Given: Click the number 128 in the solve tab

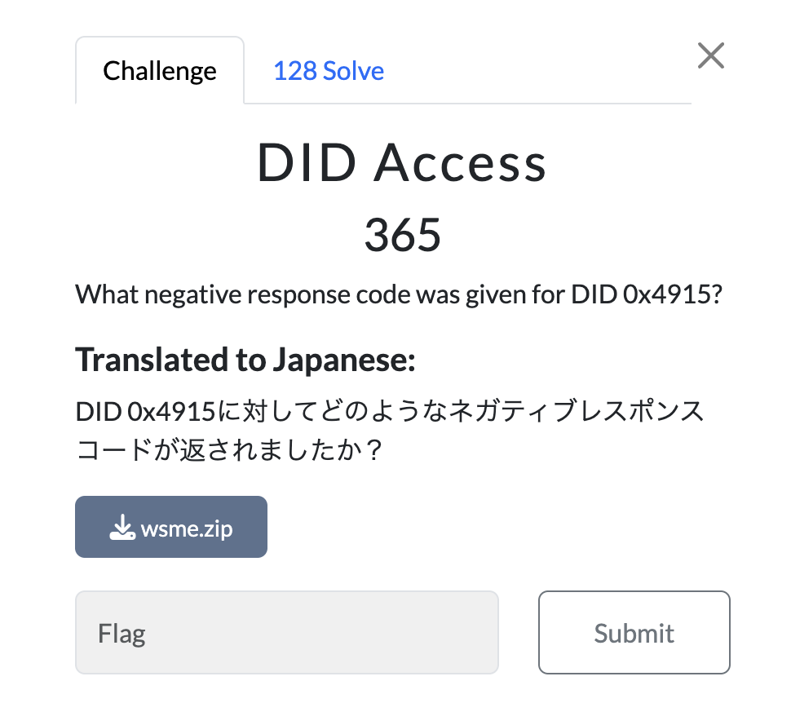Looking at the screenshot, I should 295,71.
